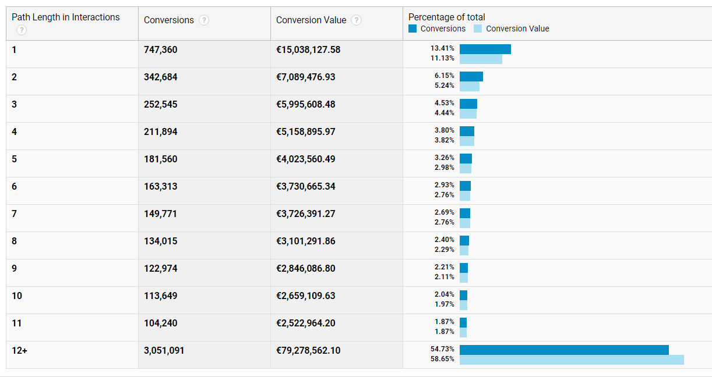Click the Percentage of total heading

tap(446, 17)
